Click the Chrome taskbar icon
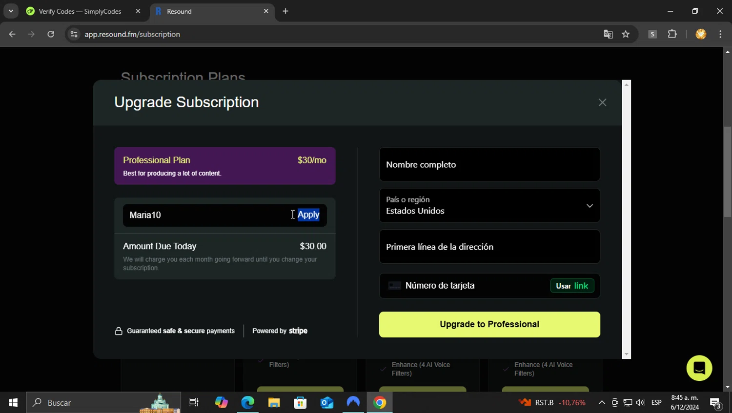Image resolution: width=732 pixels, height=413 pixels. (380, 403)
